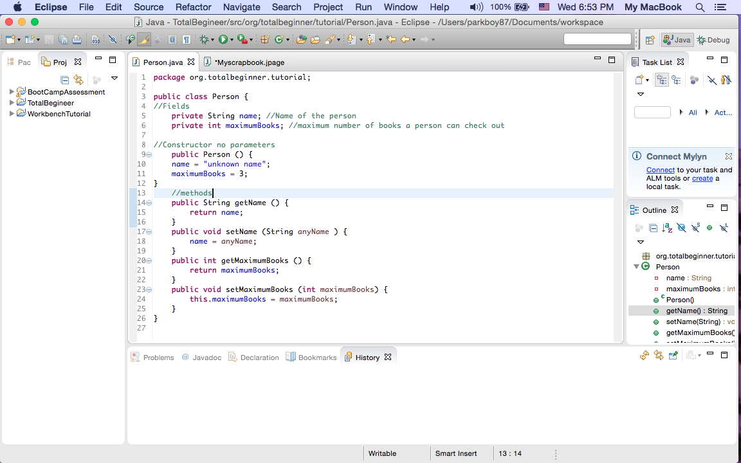The width and height of the screenshot is (741, 463).
Task: Click the Act... link in the Task List
Action: coord(723,113)
